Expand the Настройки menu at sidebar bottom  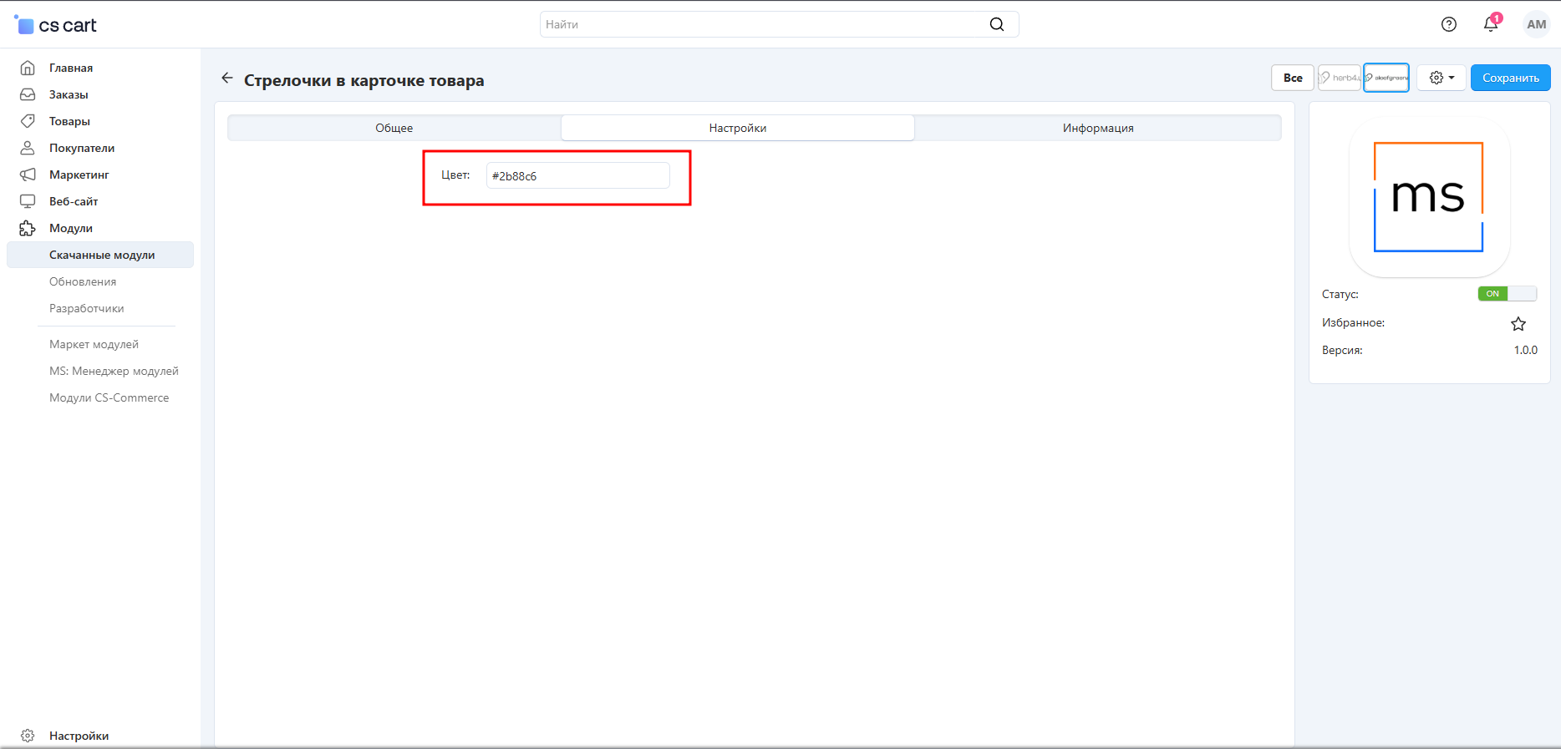[x=79, y=736]
